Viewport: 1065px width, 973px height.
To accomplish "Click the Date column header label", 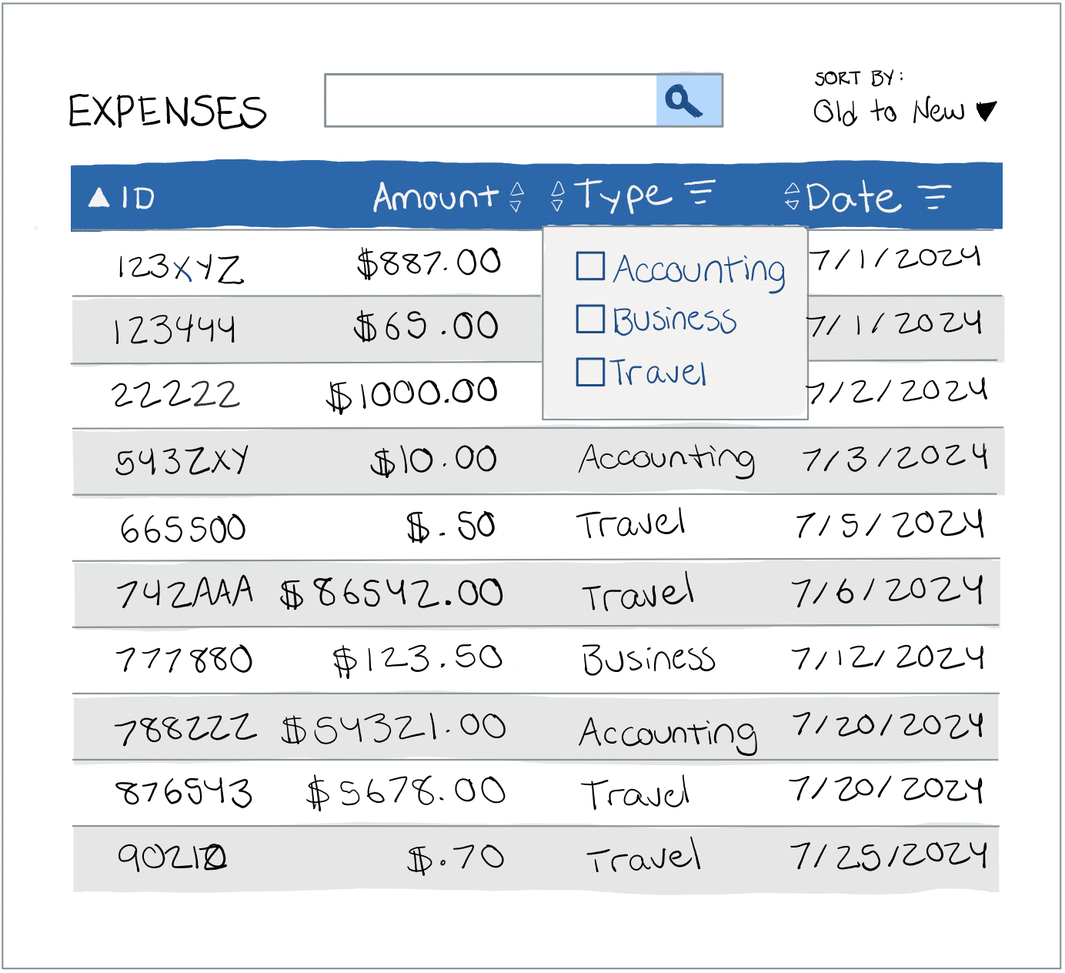I will click(853, 198).
